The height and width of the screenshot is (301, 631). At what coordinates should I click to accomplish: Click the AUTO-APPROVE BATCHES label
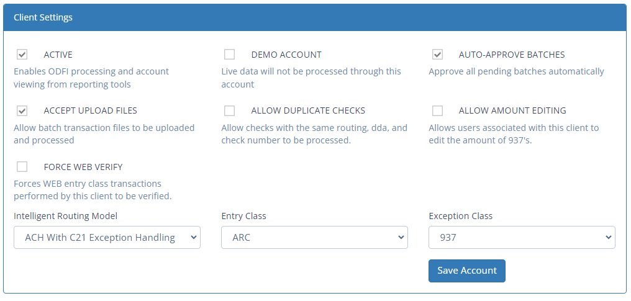point(512,55)
